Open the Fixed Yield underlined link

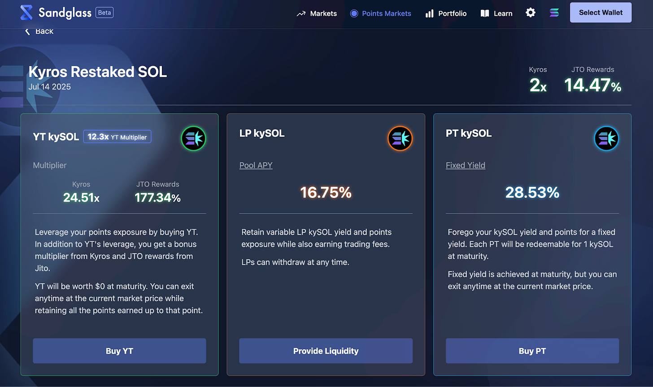[466, 165]
